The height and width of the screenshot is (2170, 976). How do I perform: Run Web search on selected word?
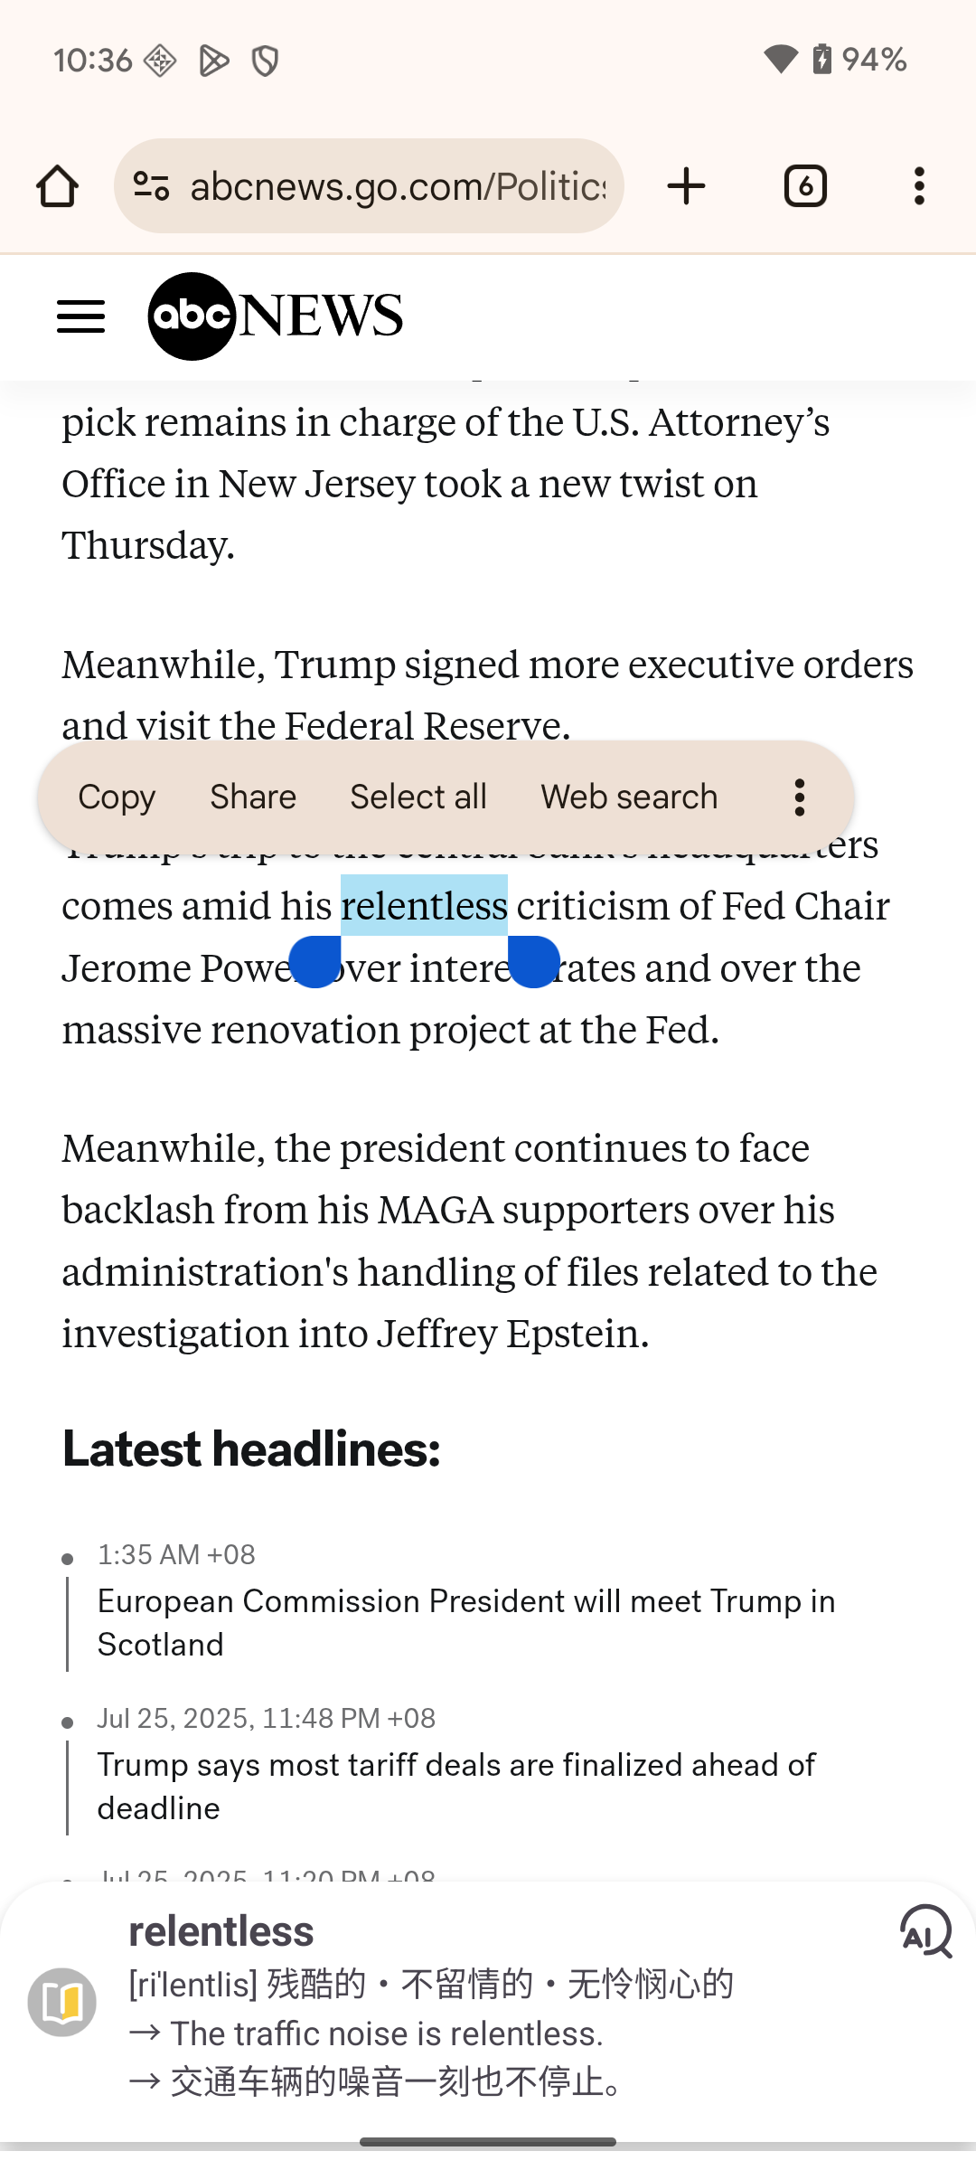(x=629, y=797)
